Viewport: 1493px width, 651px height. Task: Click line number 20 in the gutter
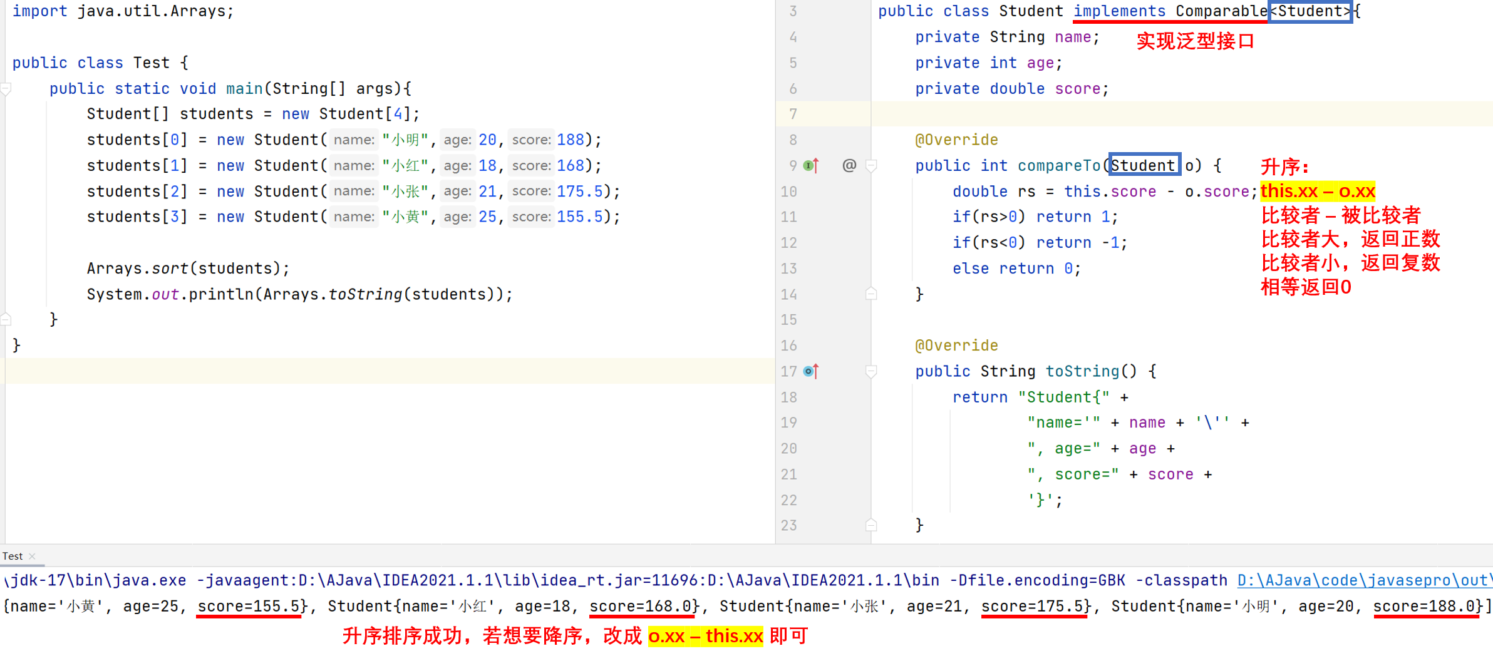[x=789, y=448]
